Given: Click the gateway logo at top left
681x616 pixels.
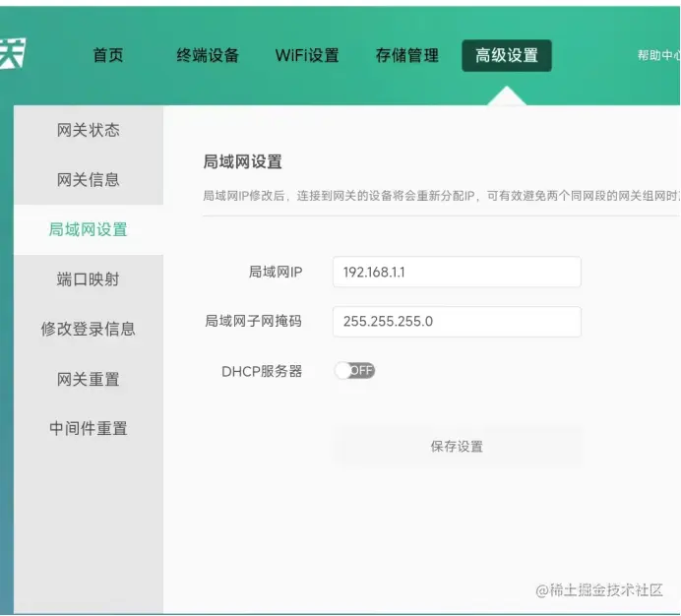Looking at the screenshot, I should point(13,53).
